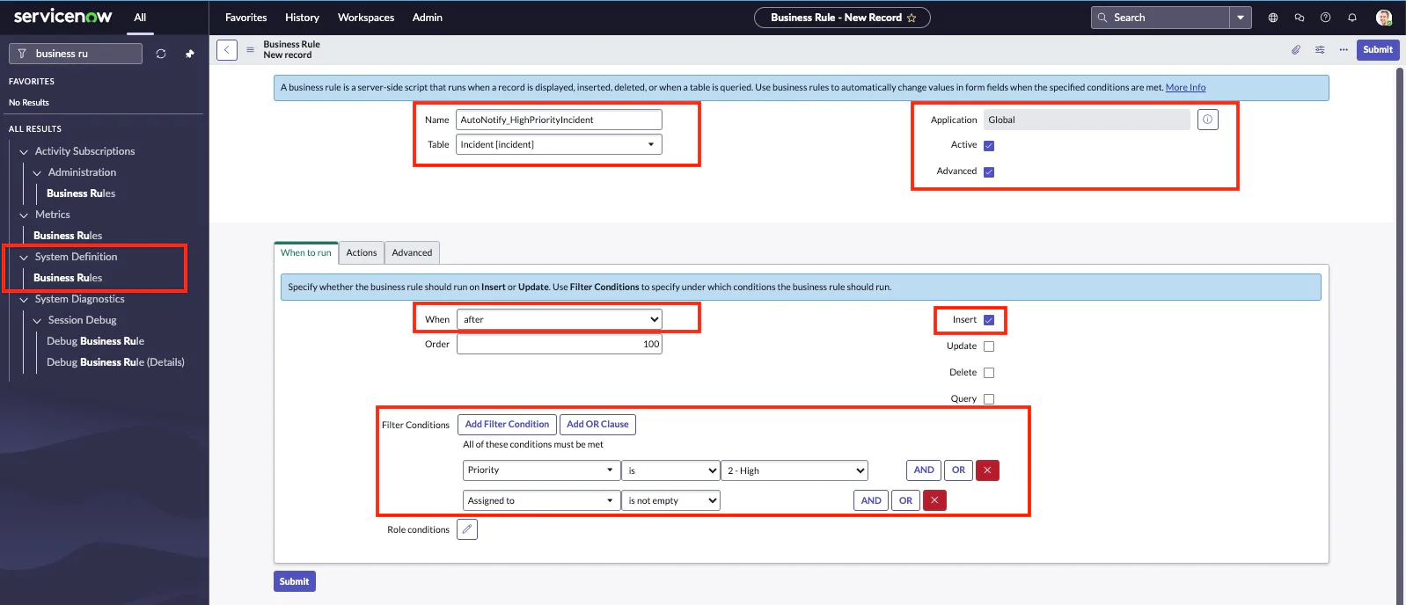Uncheck the Insert checkbox
Viewport: 1406px width, 605px height.
pyautogui.click(x=989, y=320)
